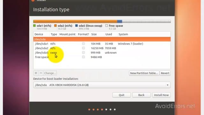This screenshot has height=115, width=204.
Task: Toggle Format checkbox for free space row
Action: (84, 57)
